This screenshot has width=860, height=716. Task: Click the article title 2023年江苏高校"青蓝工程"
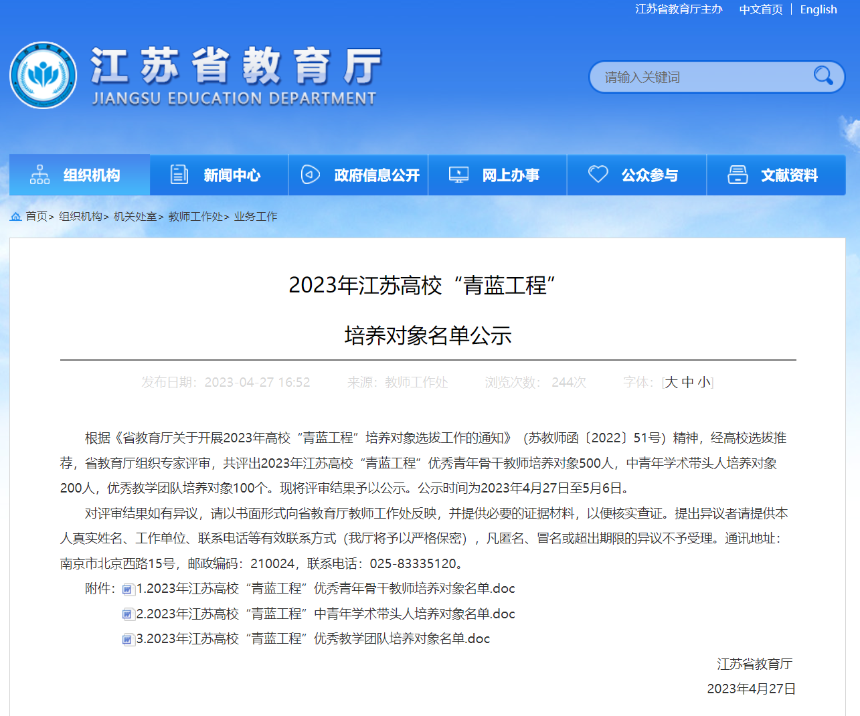click(x=422, y=286)
